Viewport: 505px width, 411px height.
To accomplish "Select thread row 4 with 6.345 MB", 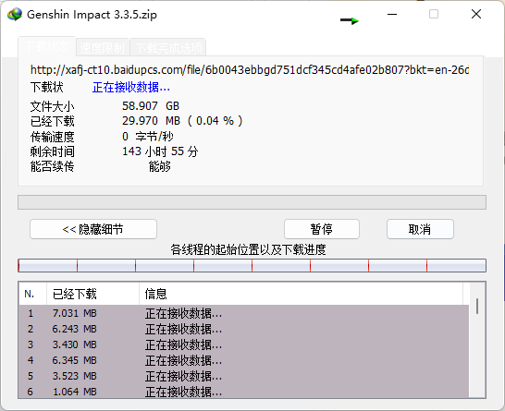I will click(244, 360).
